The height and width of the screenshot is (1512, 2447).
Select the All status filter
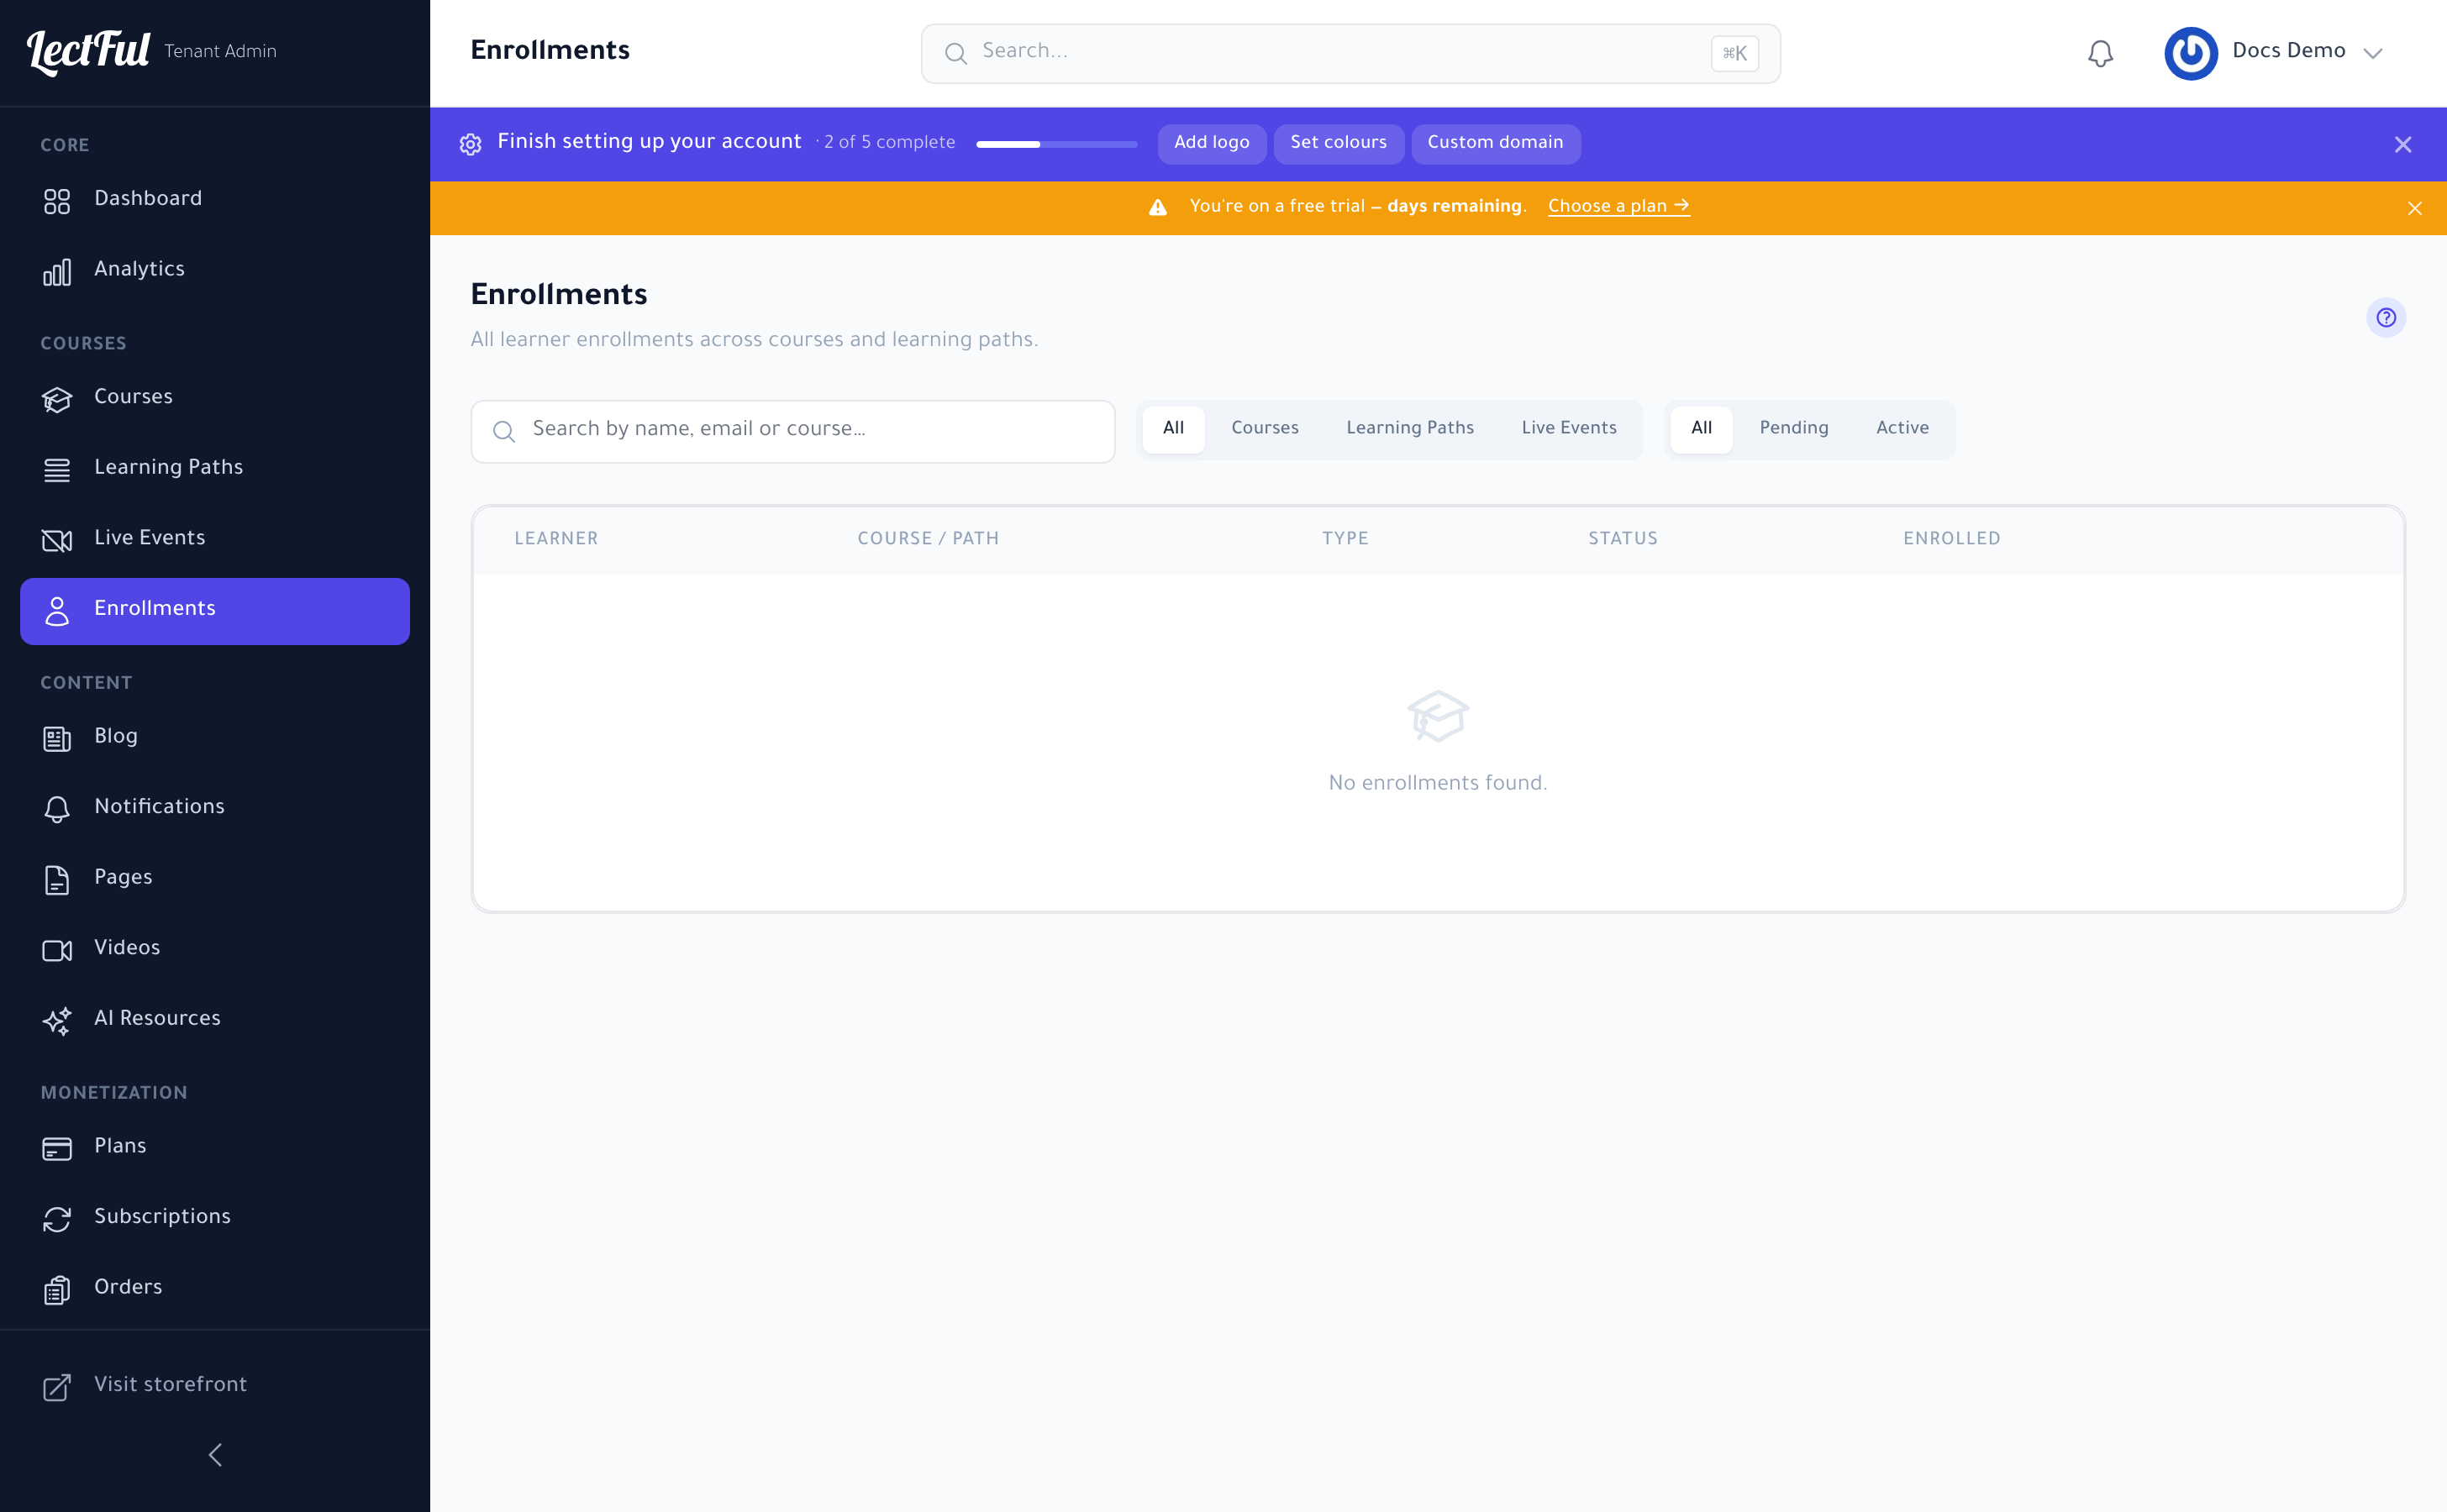coord(1701,428)
